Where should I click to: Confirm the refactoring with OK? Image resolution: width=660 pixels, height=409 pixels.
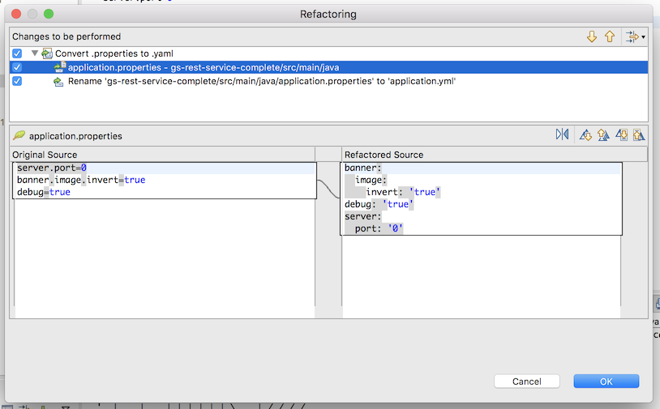[x=606, y=381]
